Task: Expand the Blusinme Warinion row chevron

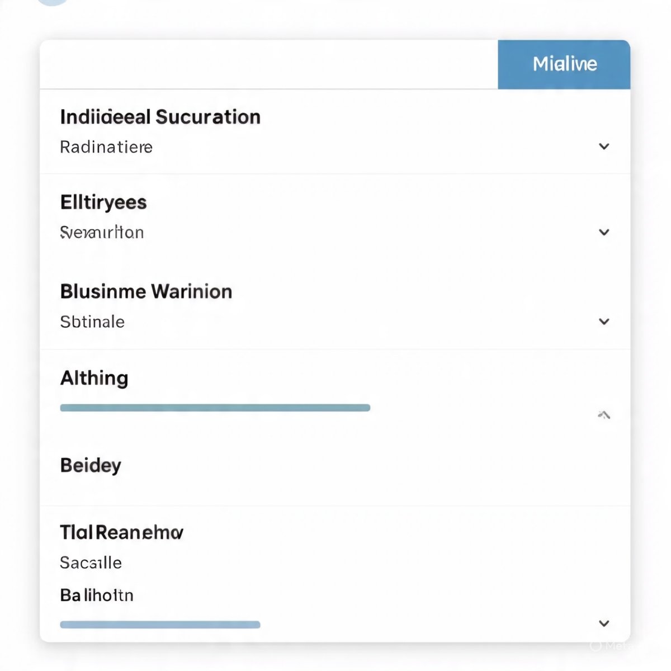Action: point(604,322)
